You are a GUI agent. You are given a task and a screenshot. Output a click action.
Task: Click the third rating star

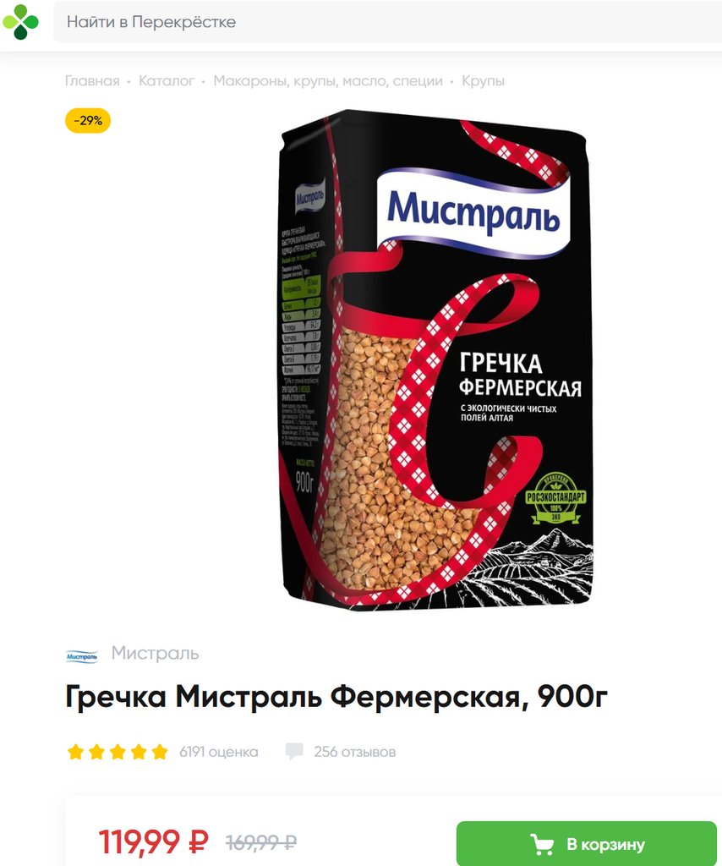point(118,752)
